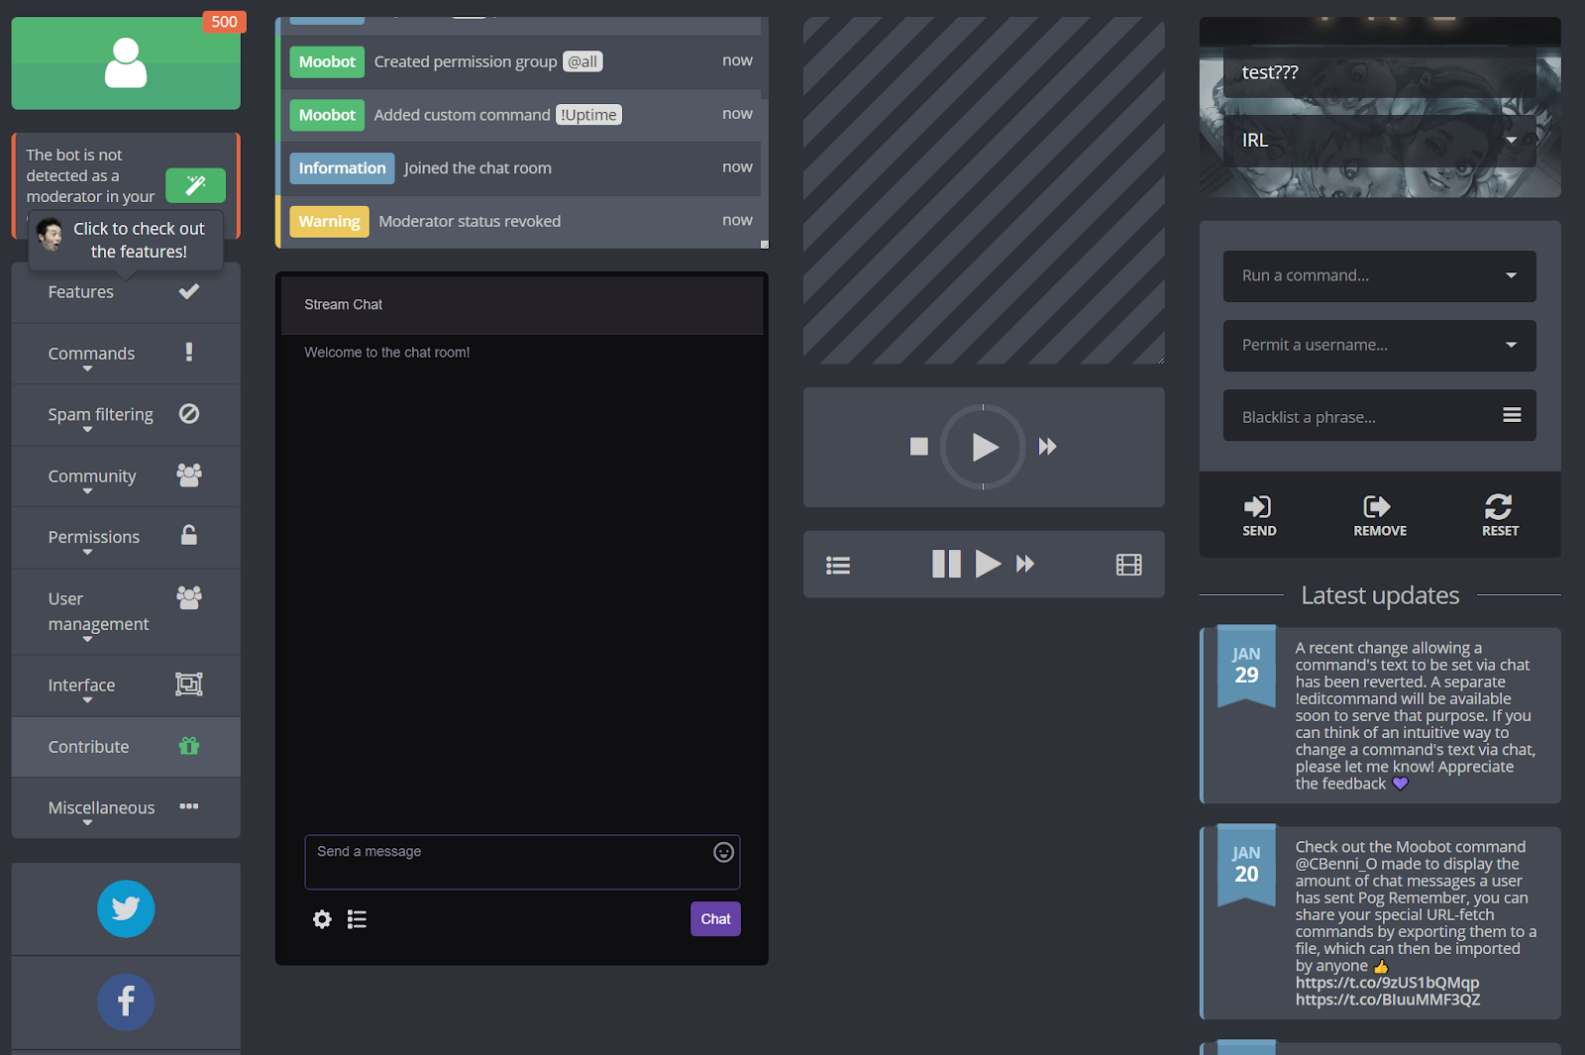Click the 500 badge on the profile tile
1585x1055 pixels.
click(x=224, y=22)
